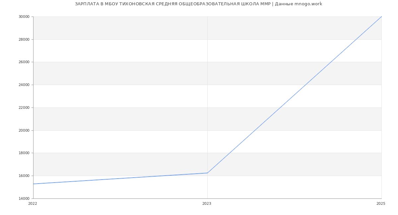Click the 2022 x-axis label
This screenshot has width=398, height=215.
tap(33, 204)
